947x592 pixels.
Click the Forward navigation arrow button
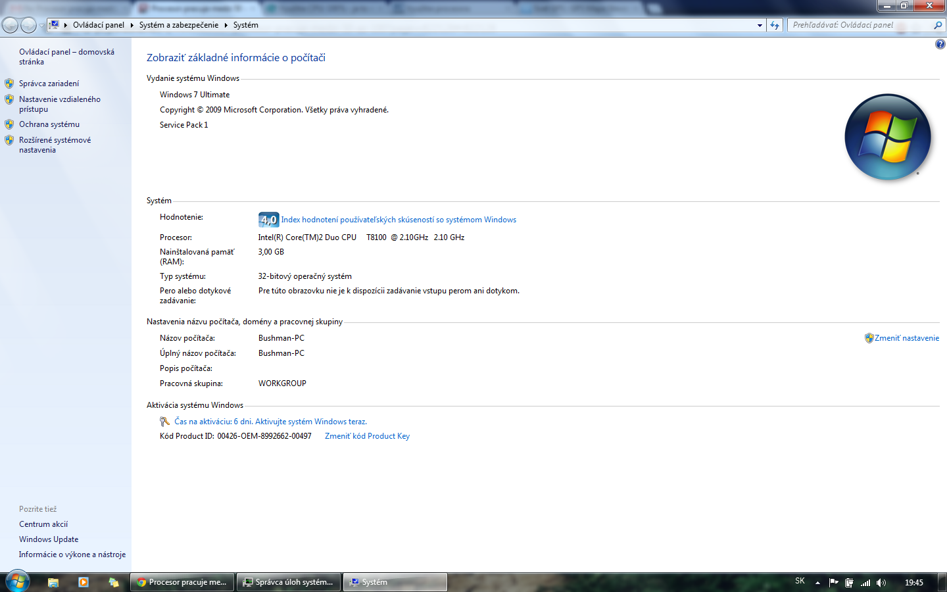click(x=28, y=25)
